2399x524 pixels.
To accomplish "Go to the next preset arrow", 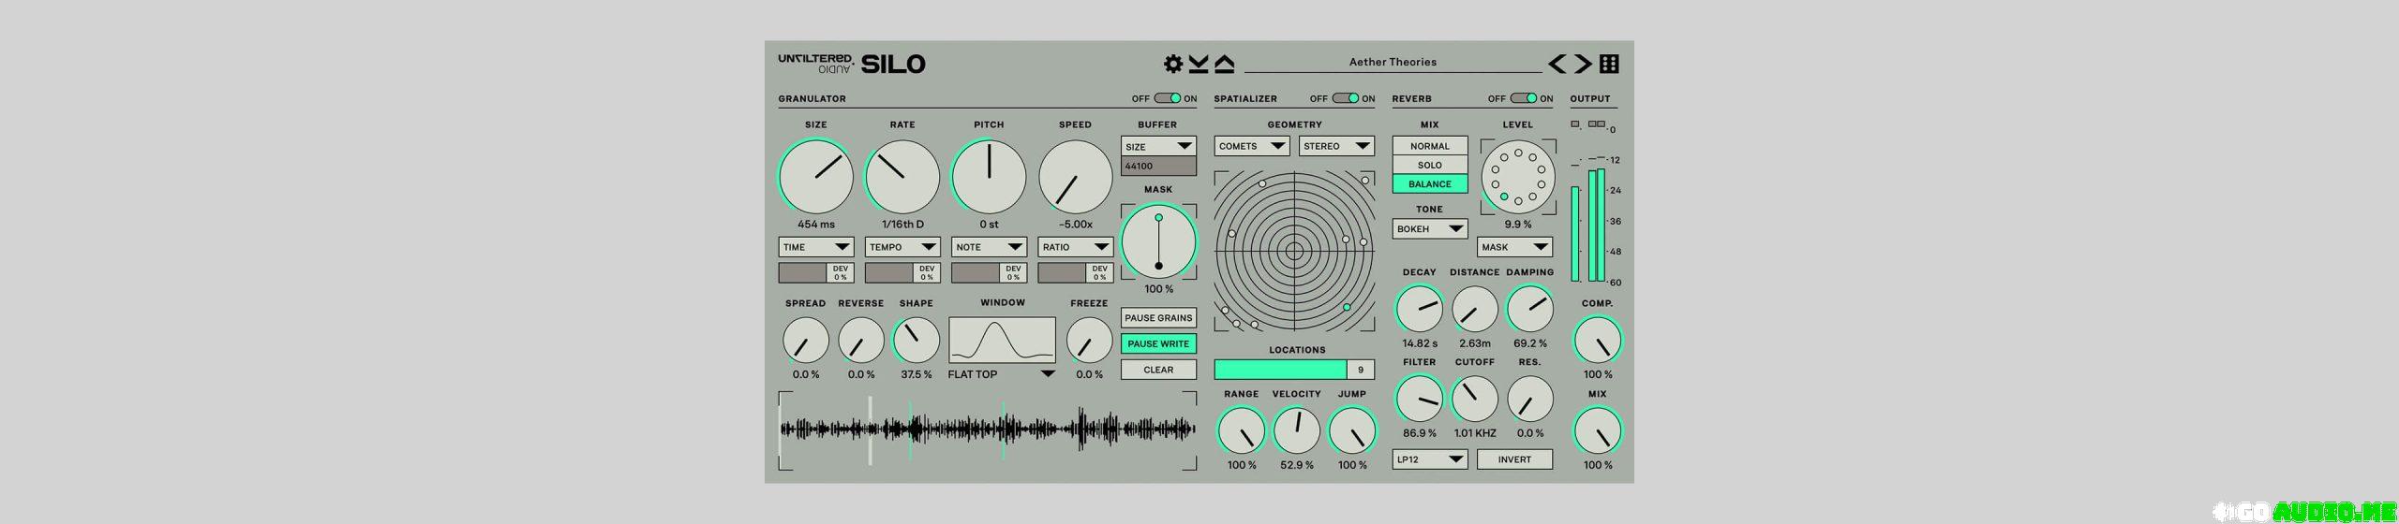I will tap(1583, 64).
